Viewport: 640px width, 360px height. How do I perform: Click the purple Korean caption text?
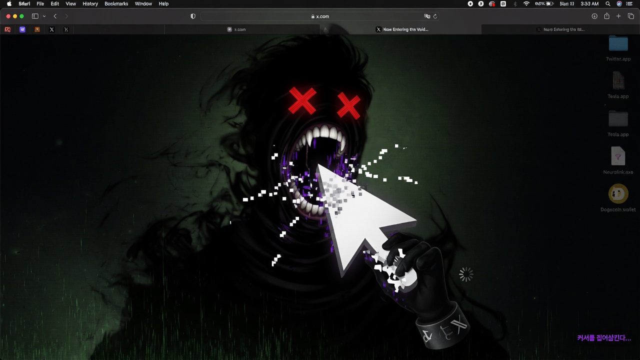604,338
